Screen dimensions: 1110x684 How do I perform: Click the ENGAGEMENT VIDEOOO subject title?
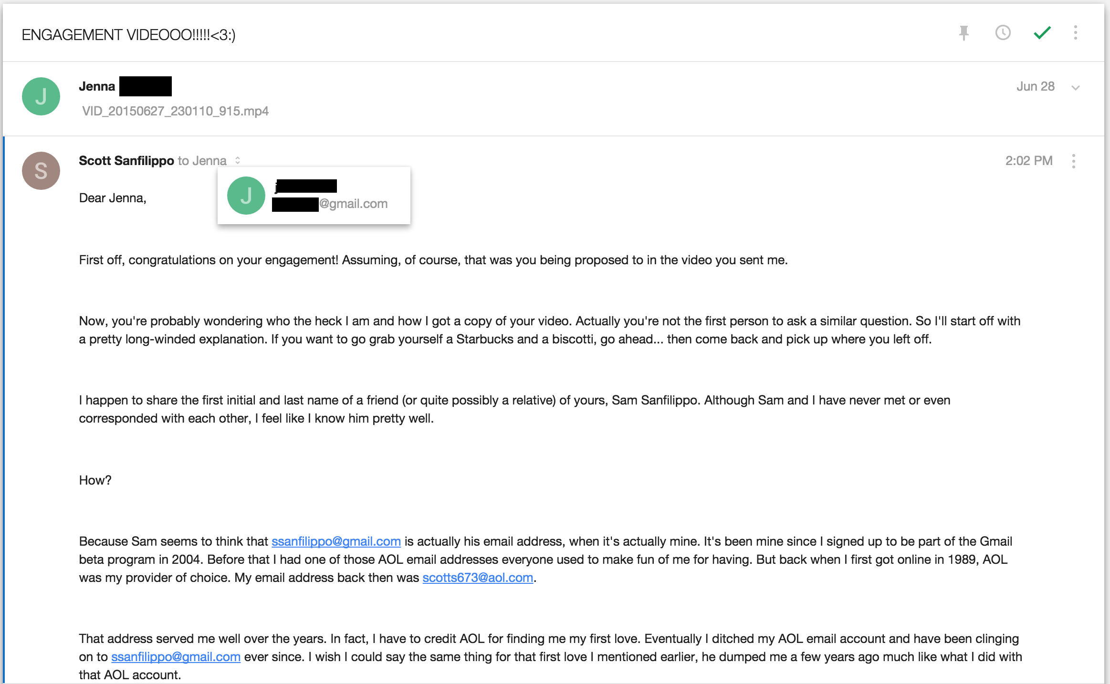[129, 35]
